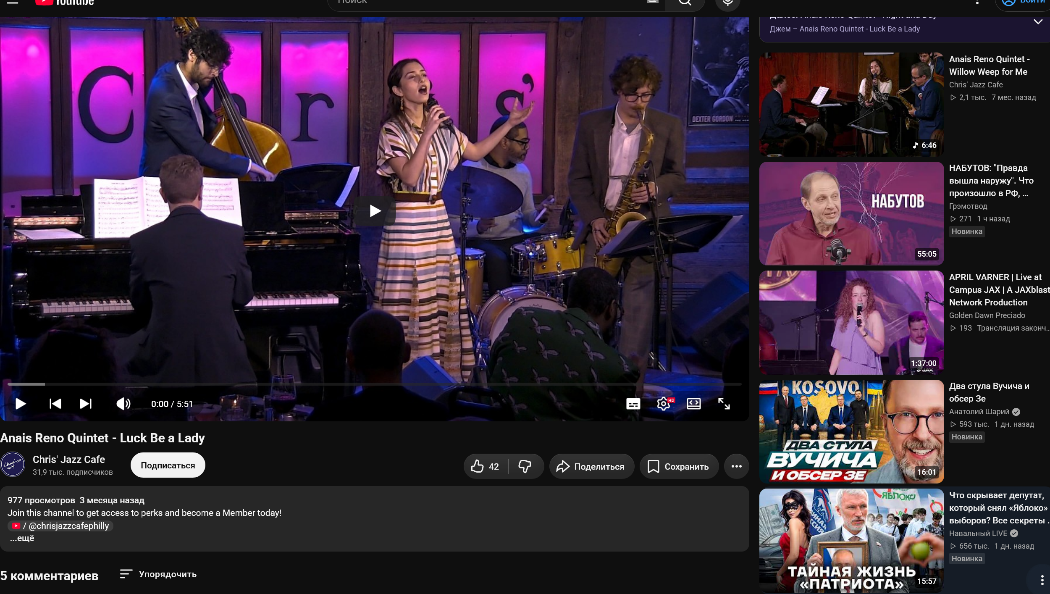
Task: Click the large center play overlay
Action: (375, 211)
